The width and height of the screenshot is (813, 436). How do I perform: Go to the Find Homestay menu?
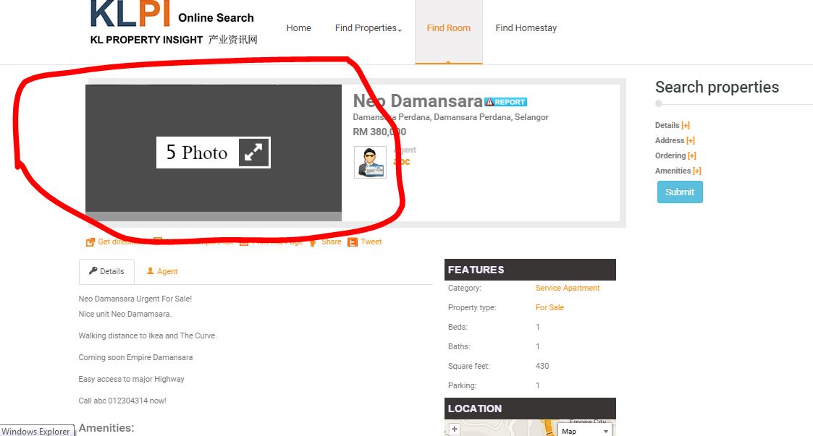click(526, 28)
